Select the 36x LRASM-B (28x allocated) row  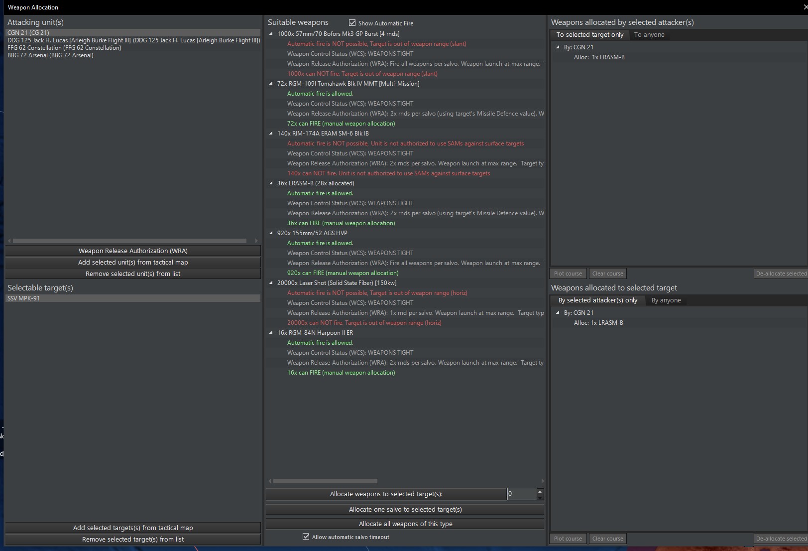point(316,183)
